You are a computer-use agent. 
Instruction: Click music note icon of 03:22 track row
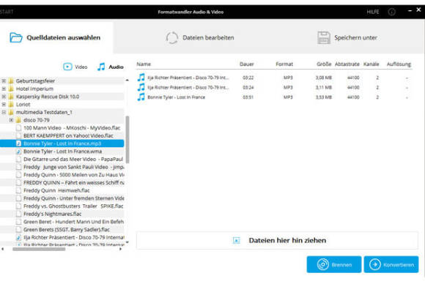[141, 78]
